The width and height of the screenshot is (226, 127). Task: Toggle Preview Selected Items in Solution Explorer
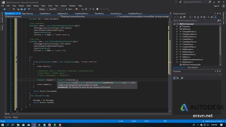click(x=215, y=17)
